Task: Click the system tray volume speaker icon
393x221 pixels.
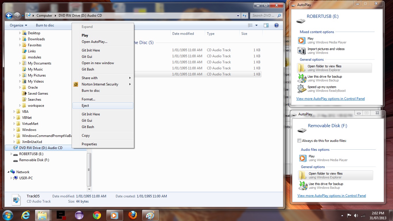Action: click(356, 215)
